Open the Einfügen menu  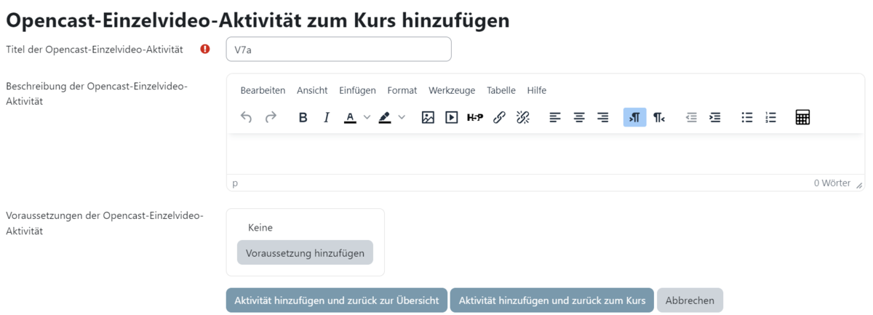(x=357, y=90)
